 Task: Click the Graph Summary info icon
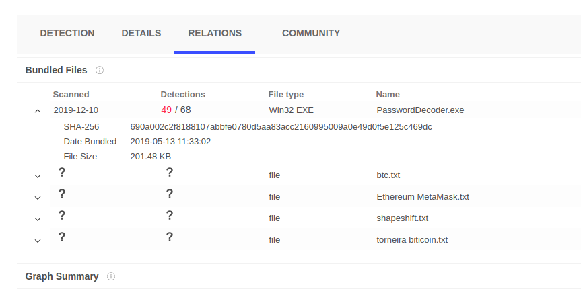click(111, 276)
